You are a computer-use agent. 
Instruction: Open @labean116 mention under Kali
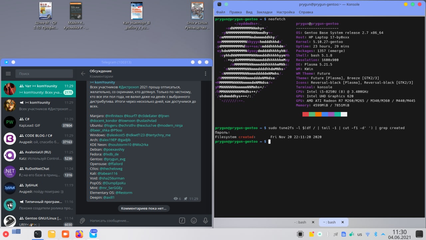pyautogui.click(x=107, y=173)
